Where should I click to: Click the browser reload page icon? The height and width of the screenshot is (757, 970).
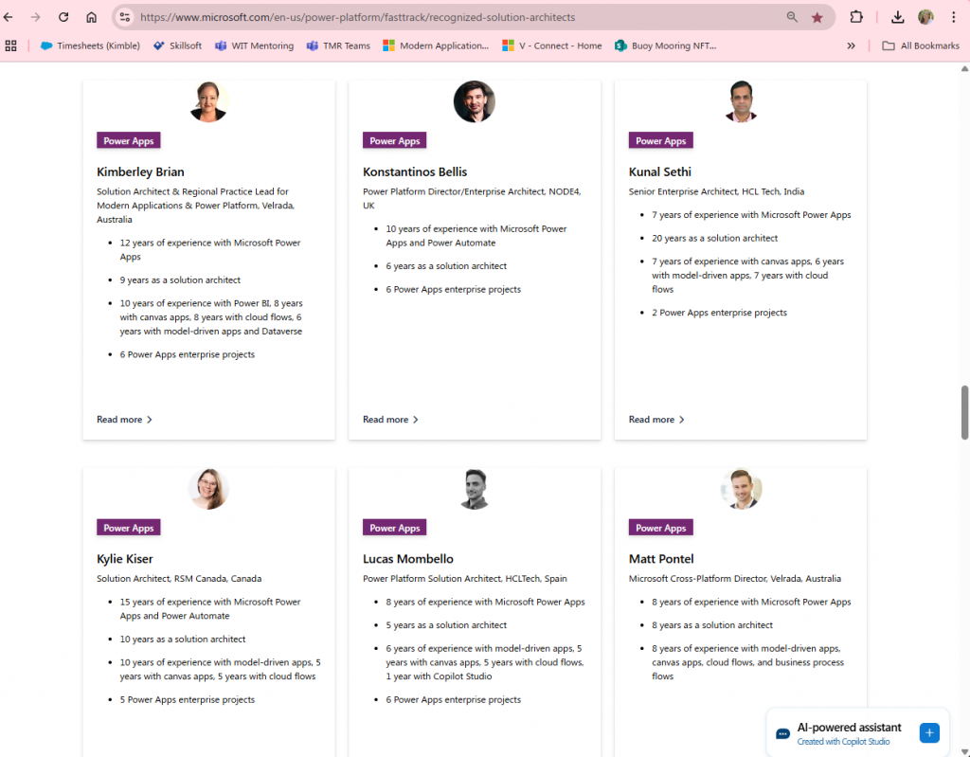click(x=63, y=17)
